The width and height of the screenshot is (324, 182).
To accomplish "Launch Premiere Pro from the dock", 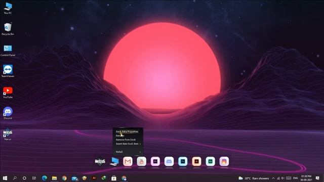I will (x=155, y=161).
